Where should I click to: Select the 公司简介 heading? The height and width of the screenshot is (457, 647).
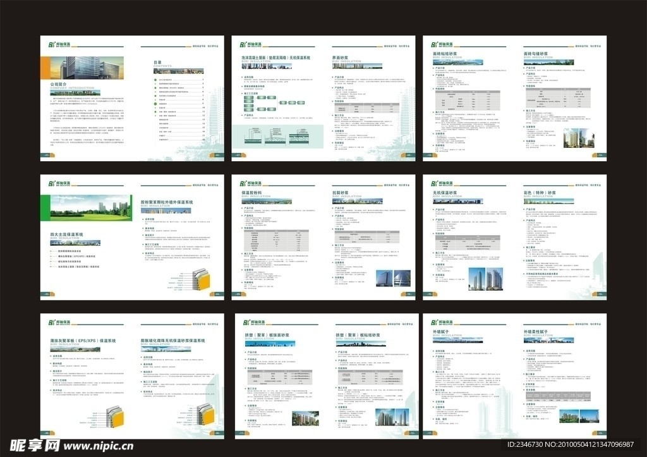(x=58, y=84)
